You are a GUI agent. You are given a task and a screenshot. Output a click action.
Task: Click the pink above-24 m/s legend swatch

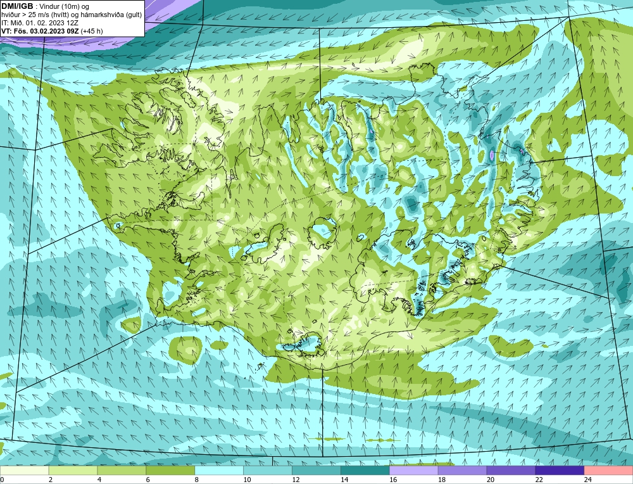click(608, 471)
